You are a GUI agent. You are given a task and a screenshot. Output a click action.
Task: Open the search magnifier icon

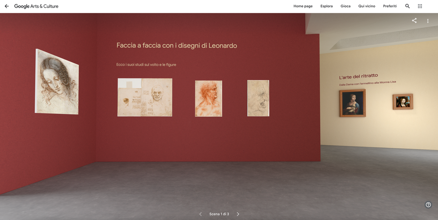click(408, 6)
